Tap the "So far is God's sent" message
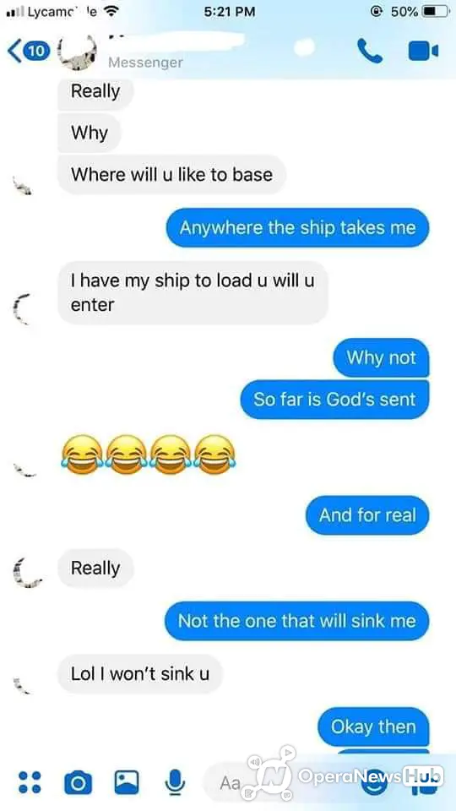The height and width of the screenshot is (811, 456). pos(334,400)
